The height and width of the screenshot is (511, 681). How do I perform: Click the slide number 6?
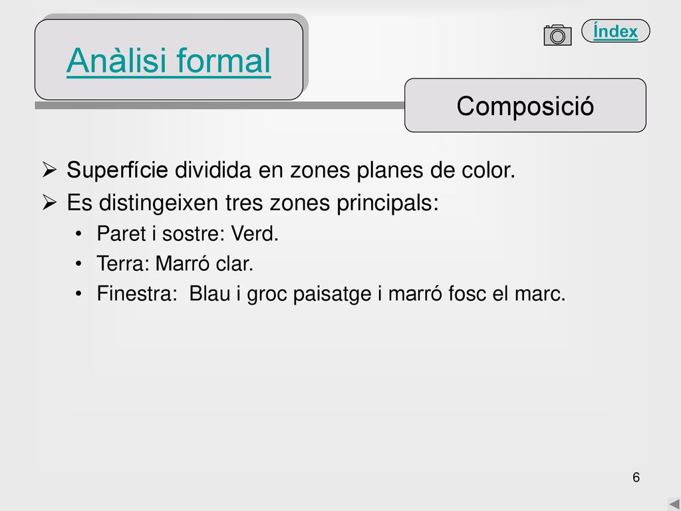click(x=636, y=477)
